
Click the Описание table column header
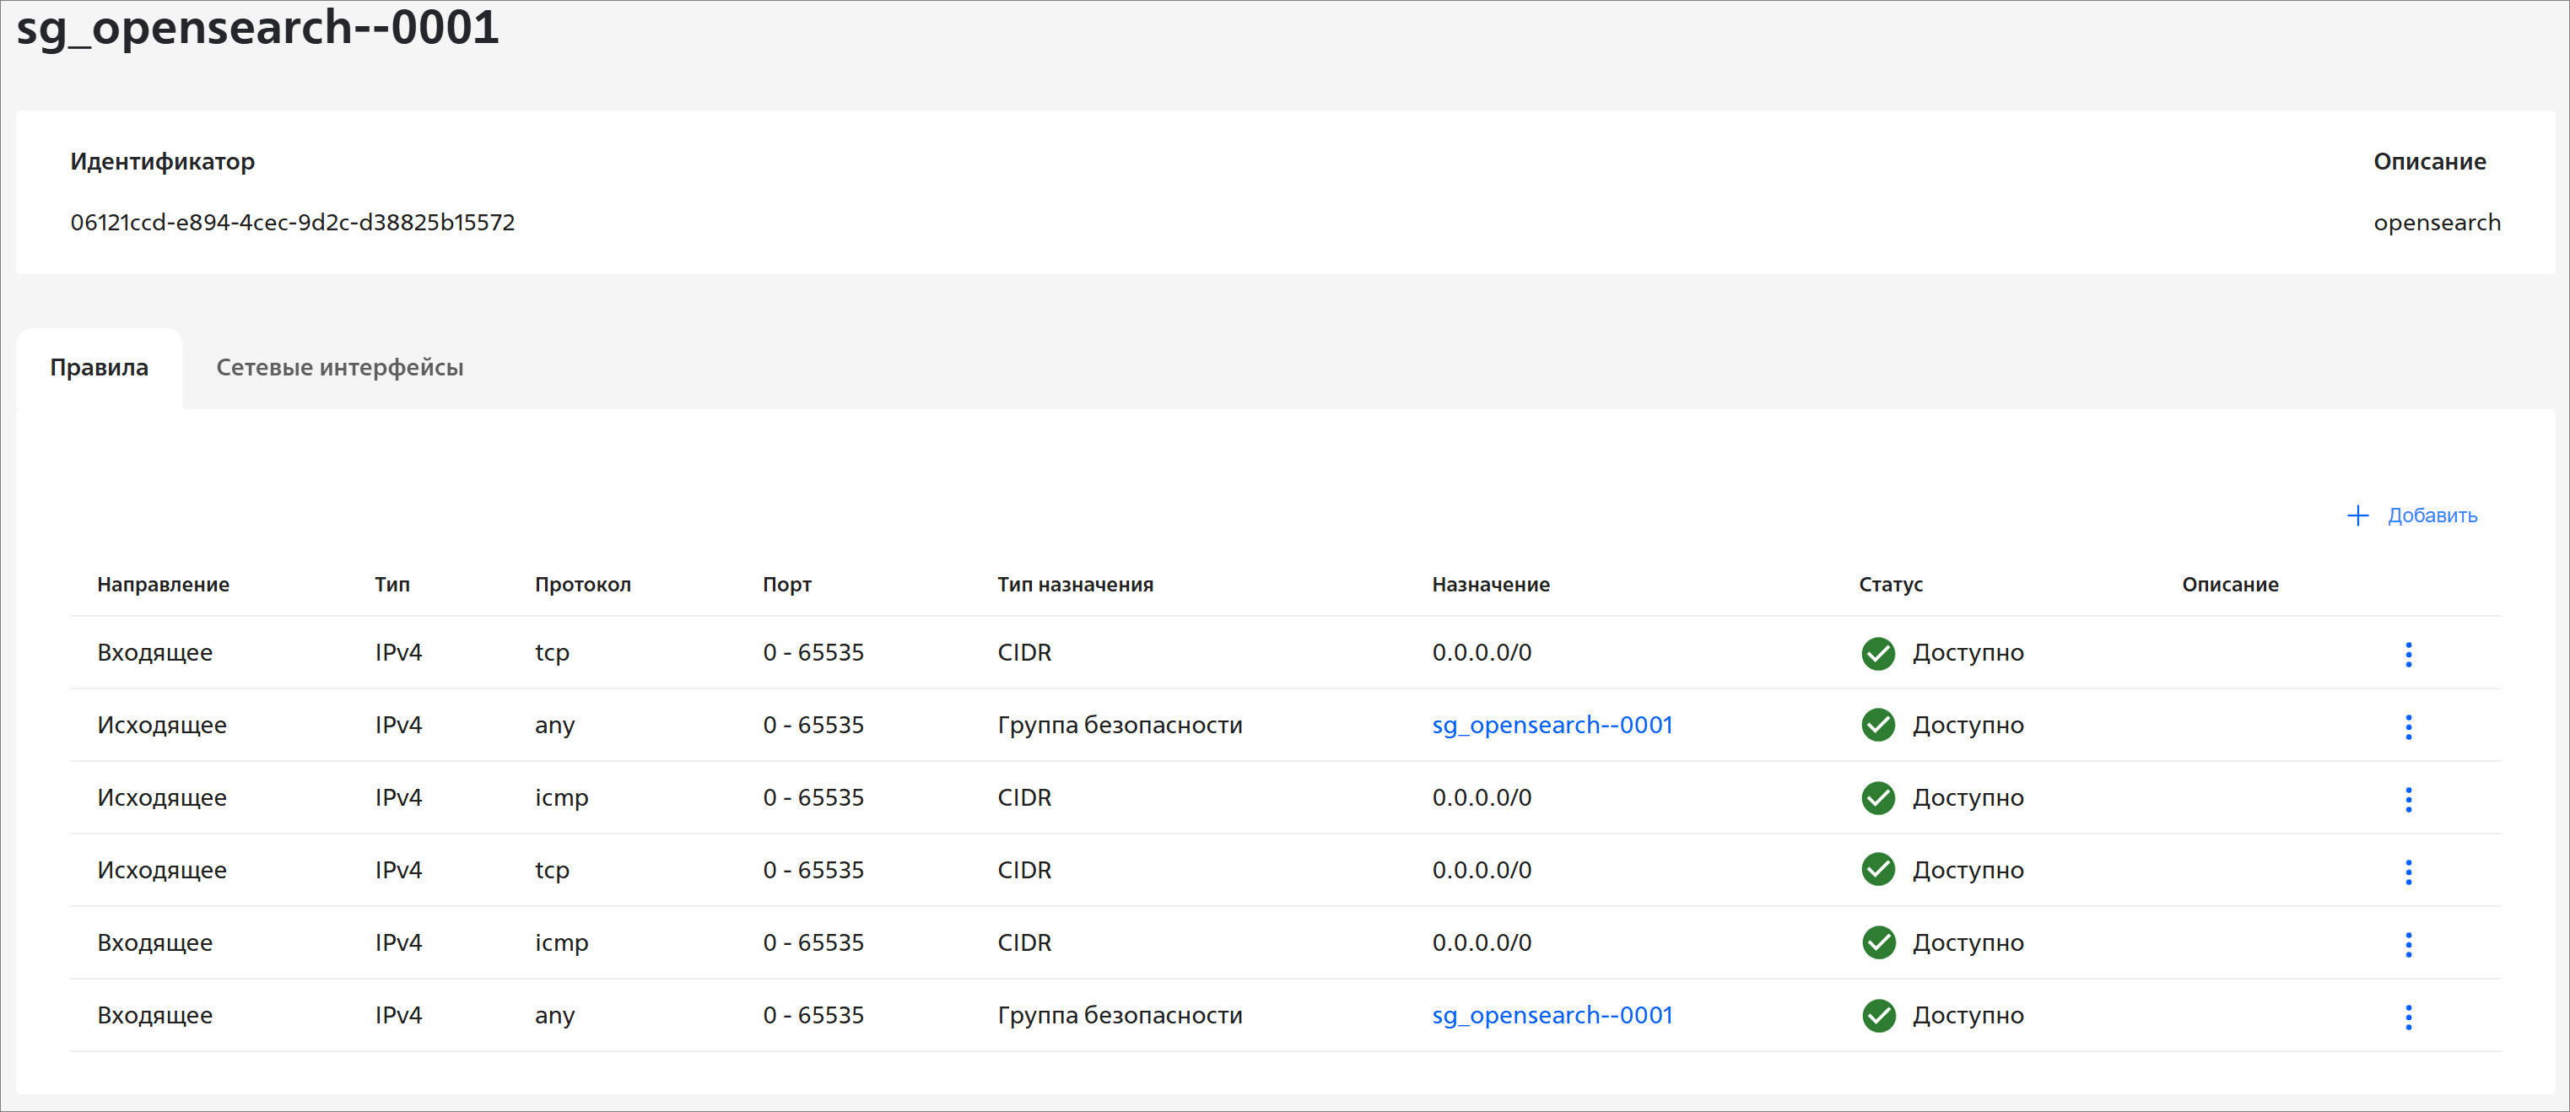point(2229,585)
